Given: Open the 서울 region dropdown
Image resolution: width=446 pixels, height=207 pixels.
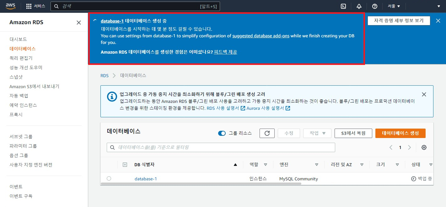Looking at the screenshot, I should [394, 6].
